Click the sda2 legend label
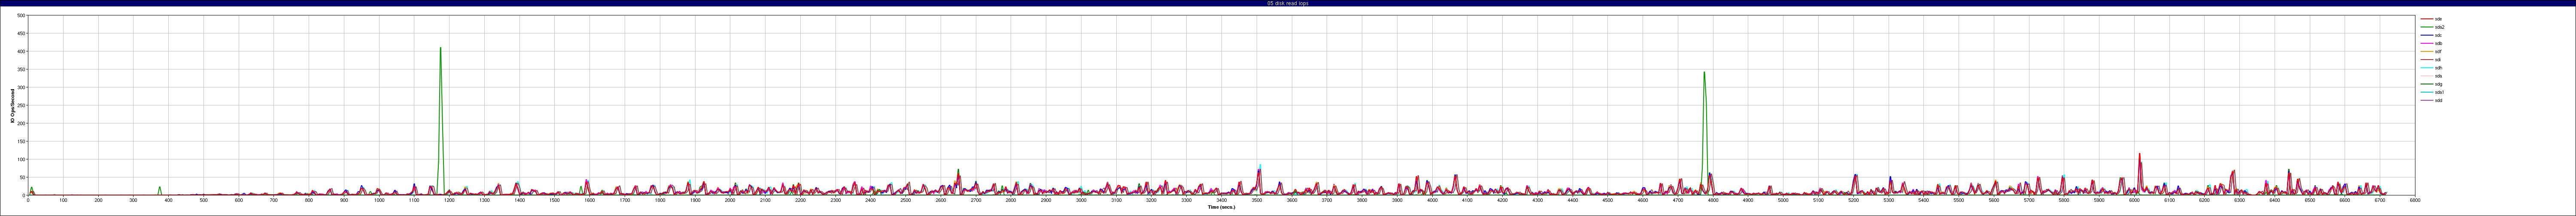This screenshot has width=2576, height=216. pyautogui.click(x=2439, y=27)
